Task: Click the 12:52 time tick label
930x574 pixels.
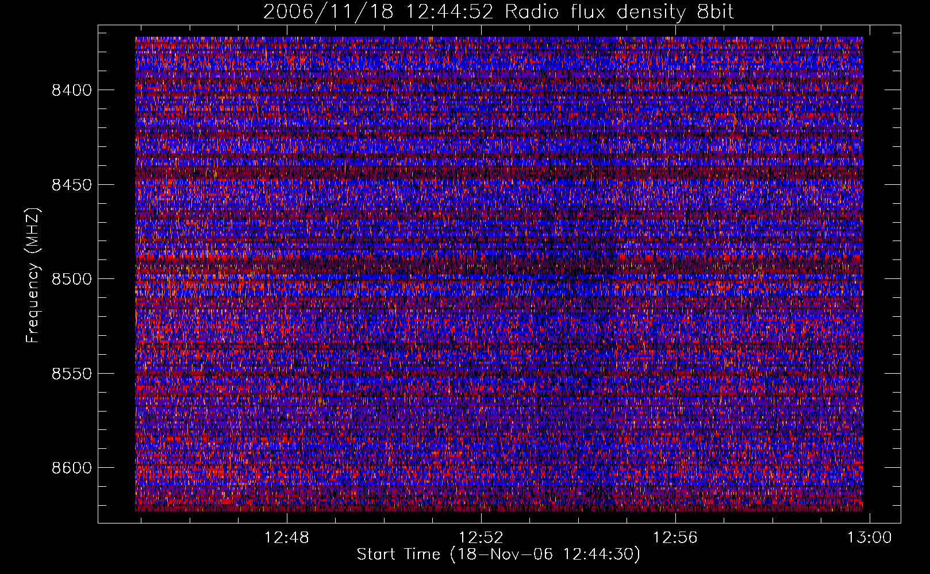Action: point(481,537)
